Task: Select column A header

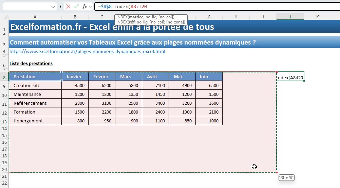Action: point(35,17)
